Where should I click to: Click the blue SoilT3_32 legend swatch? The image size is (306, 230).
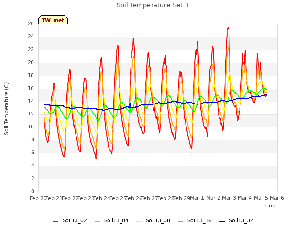tap(222, 221)
